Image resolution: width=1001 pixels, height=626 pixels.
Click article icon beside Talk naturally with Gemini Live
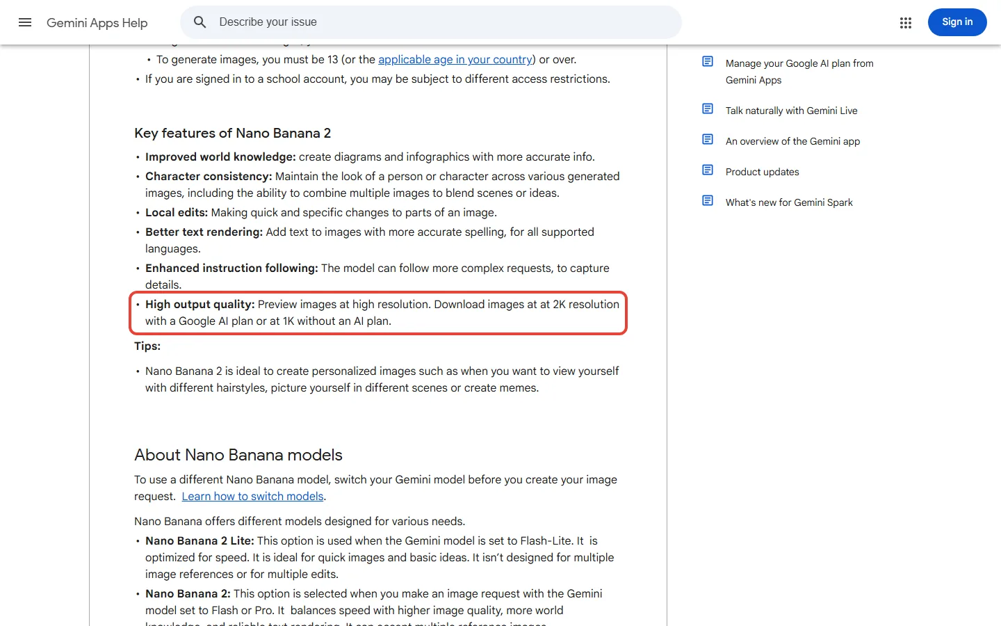click(708, 109)
